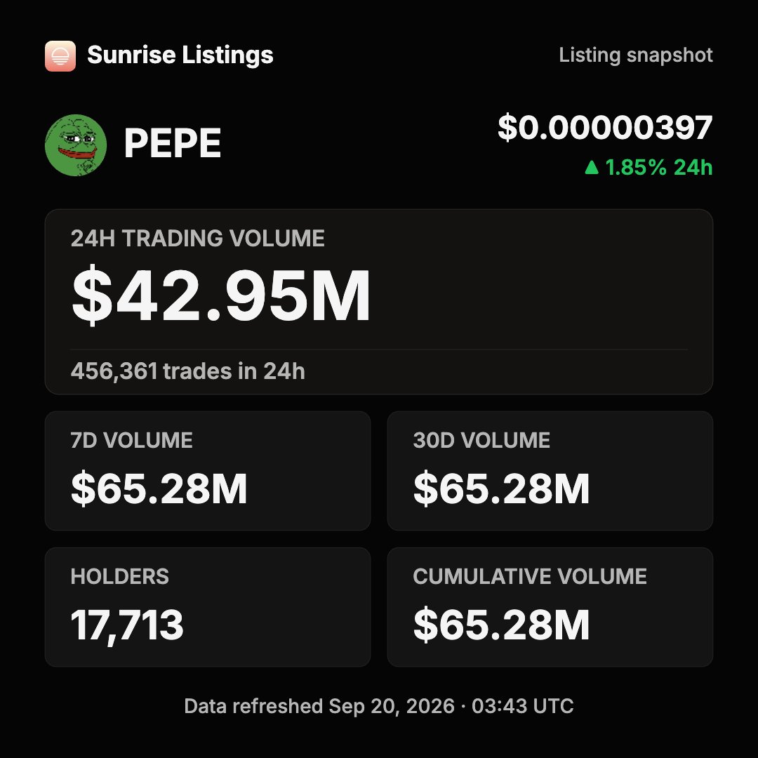This screenshot has width=758, height=758.
Task: Click the Data refreshed timestamp text
Action: point(379,706)
